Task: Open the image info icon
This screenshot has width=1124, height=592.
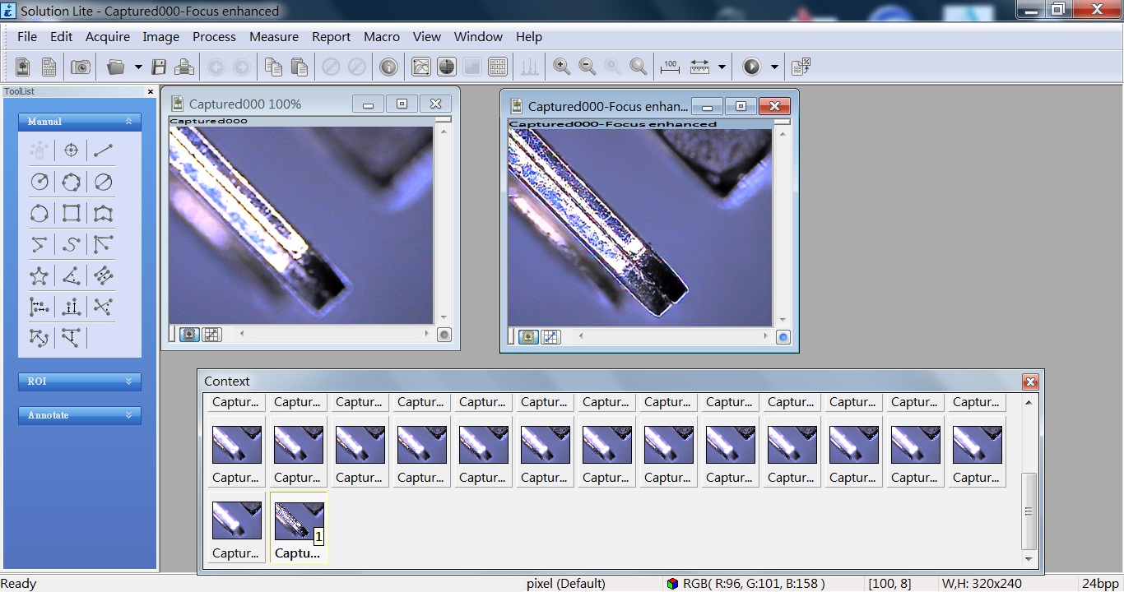Action: [x=388, y=67]
